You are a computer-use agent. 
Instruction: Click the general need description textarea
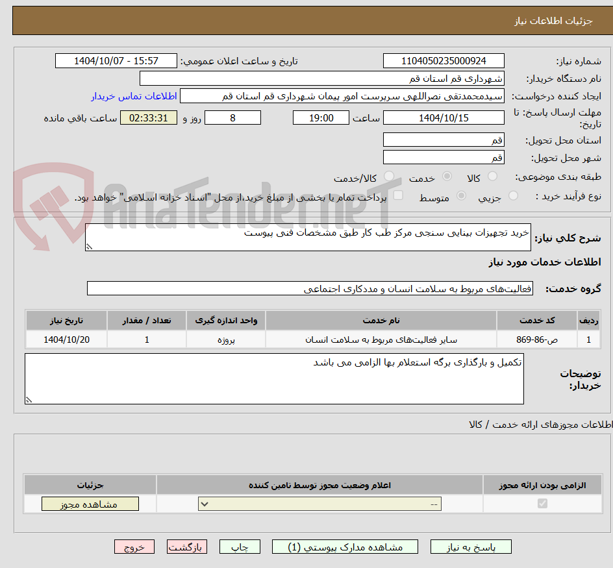coord(308,238)
